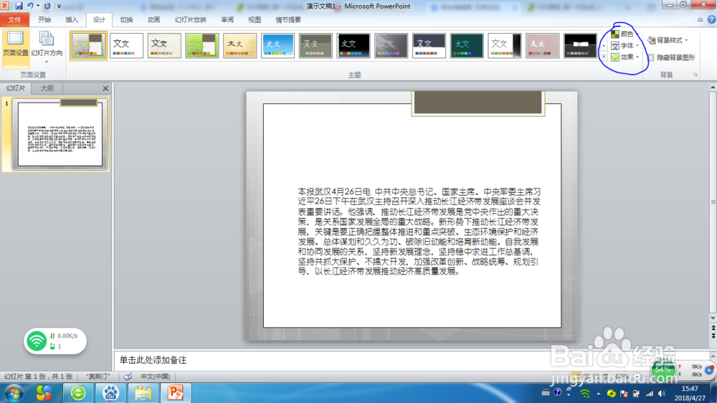Open the Windows Start menu
The width and height of the screenshot is (717, 403).
[14, 394]
